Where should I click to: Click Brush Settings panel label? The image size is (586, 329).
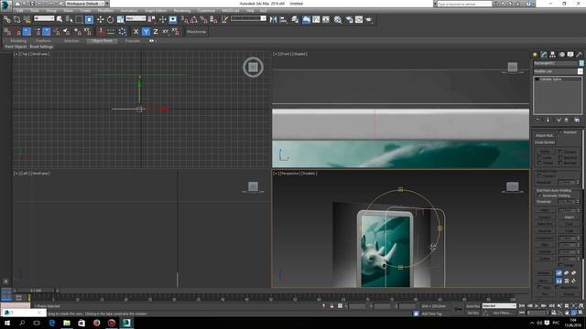[41, 47]
